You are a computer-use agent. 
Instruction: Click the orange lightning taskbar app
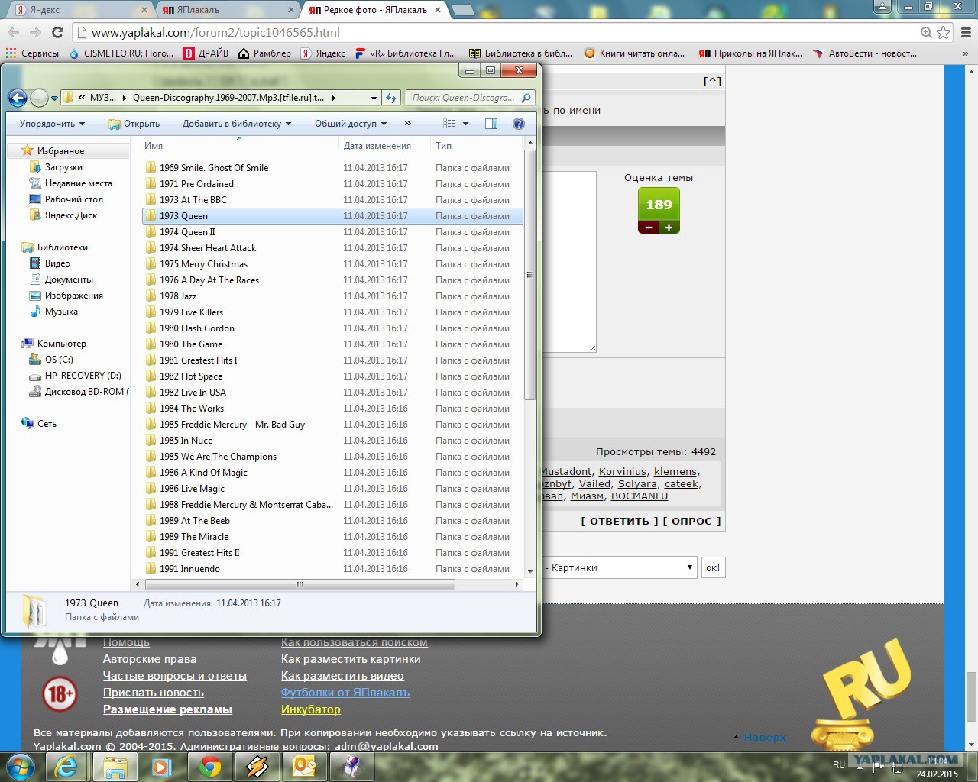257,767
